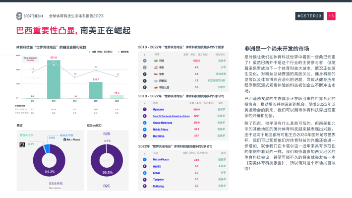Click the Colombia flag icon in country table
Image resolution: width=352 pixels, height=198 pixels.
click(x=156, y=87)
